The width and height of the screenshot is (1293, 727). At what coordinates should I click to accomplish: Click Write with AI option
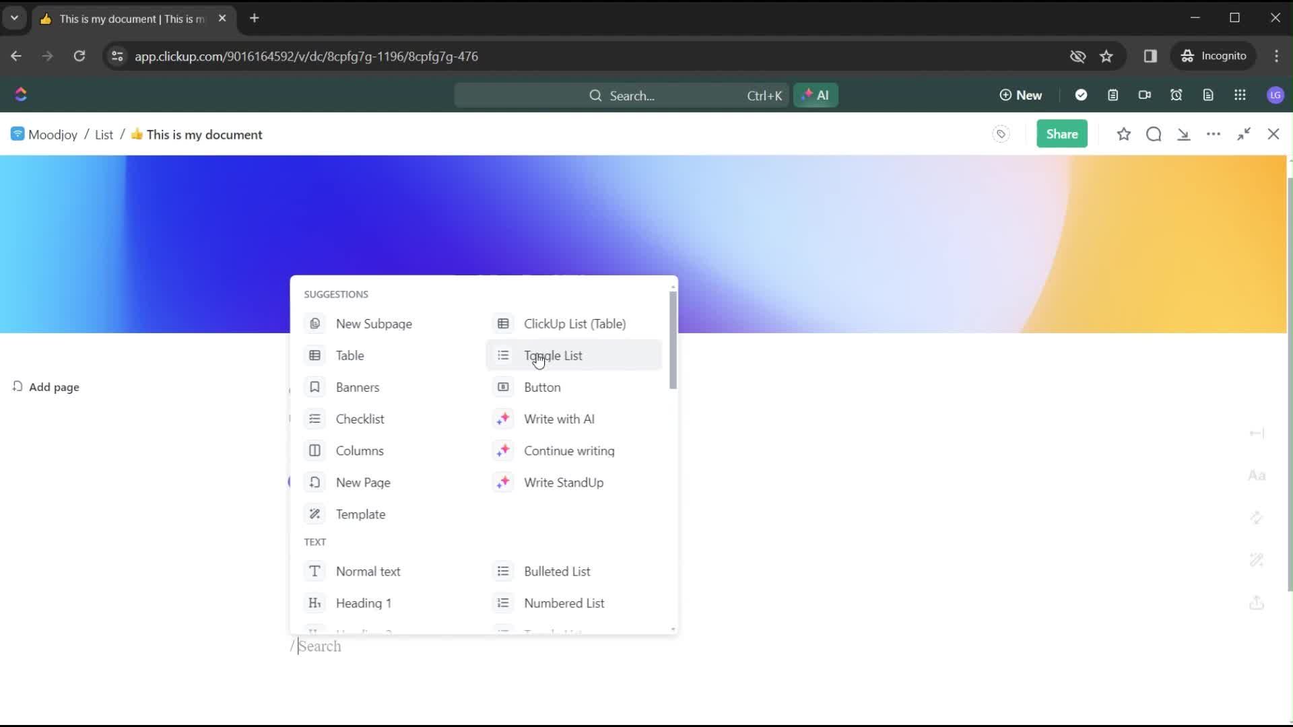point(560,418)
